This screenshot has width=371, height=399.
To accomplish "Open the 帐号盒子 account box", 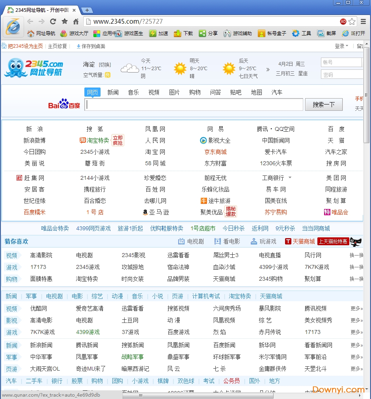I will [x=272, y=34].
